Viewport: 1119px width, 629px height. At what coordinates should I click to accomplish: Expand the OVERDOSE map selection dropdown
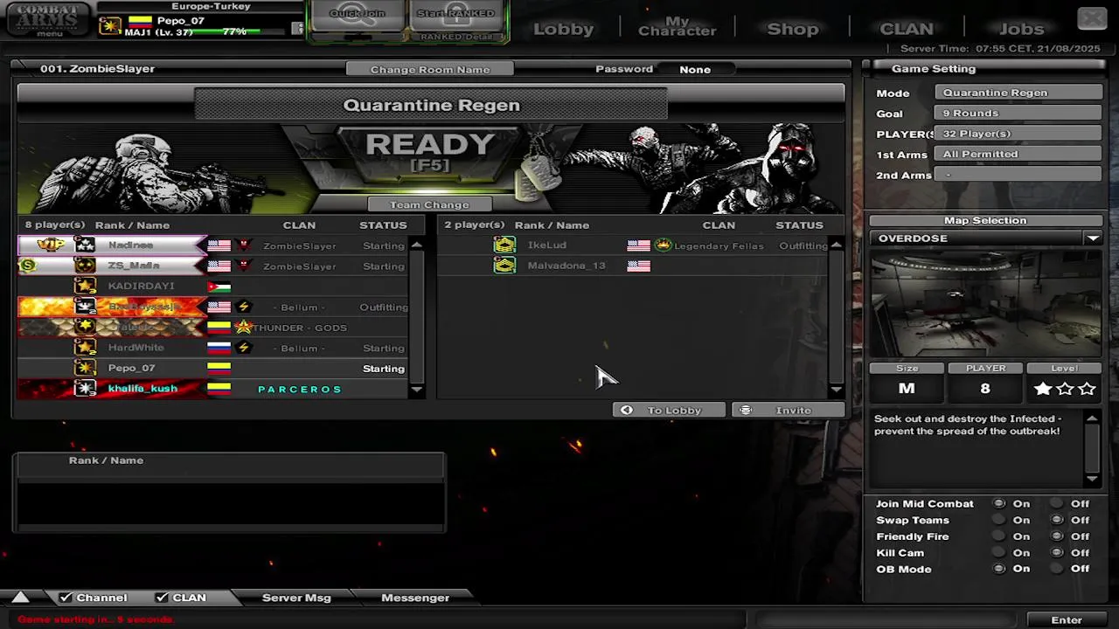point(1093,238)
